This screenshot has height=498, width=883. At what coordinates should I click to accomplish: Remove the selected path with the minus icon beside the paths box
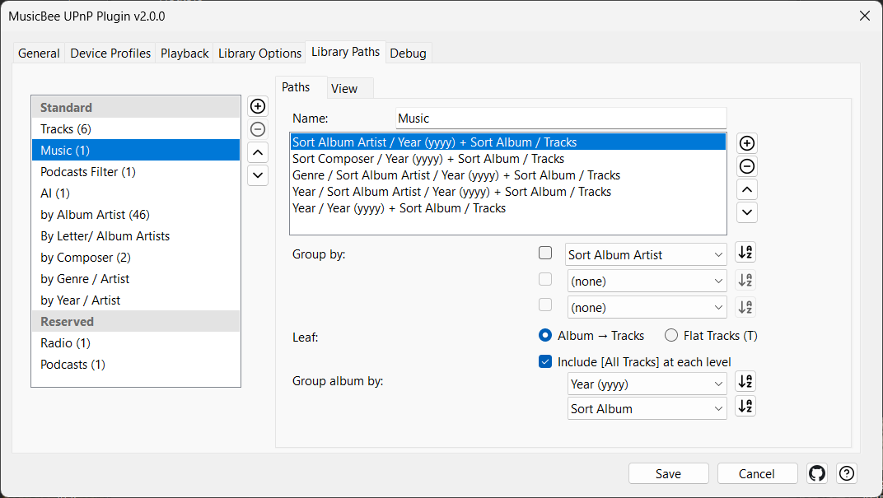[747, 166]
